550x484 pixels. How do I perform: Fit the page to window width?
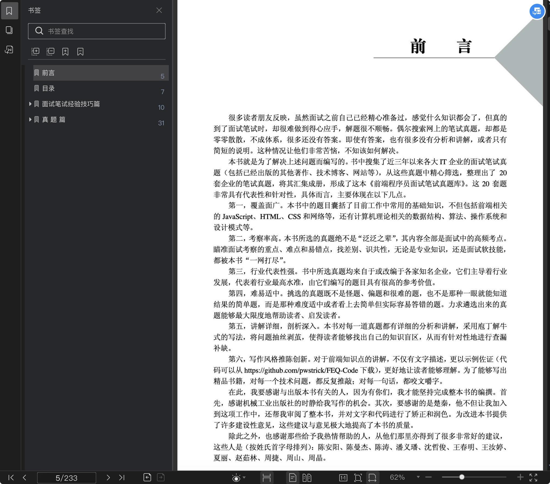[372, 478]
